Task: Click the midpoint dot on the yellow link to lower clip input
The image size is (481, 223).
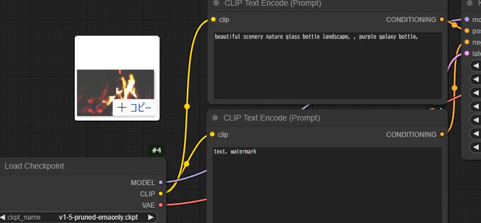Action: tap(187, 164)
